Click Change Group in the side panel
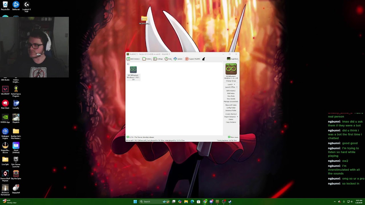 (231, 81)
